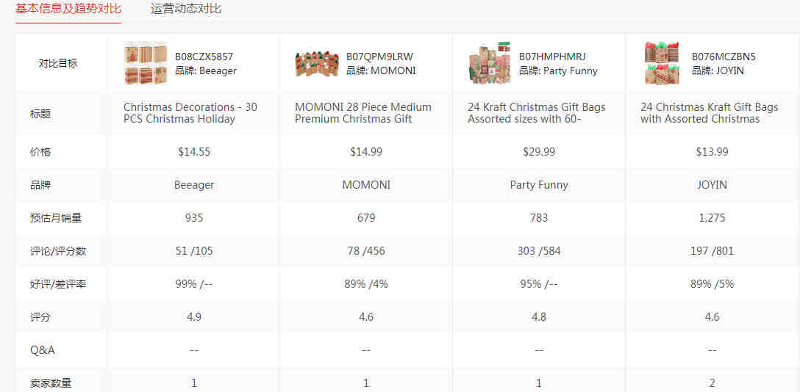Open MOMONI 28 Piece Medium title

point(363,113)
